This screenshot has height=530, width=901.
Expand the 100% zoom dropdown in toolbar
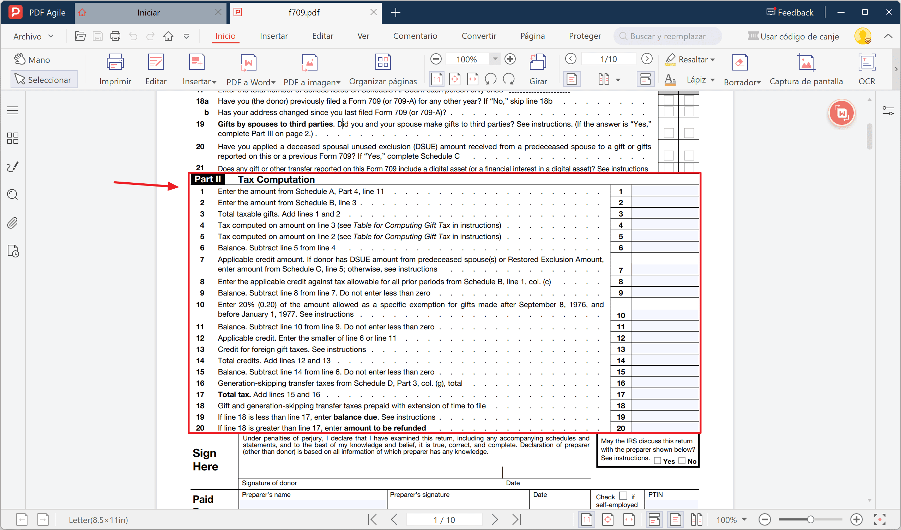[495, 59]
